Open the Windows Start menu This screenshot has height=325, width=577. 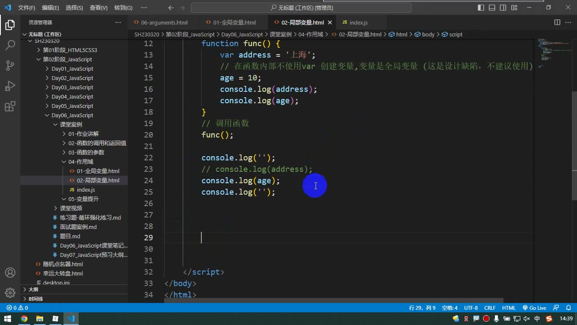tap(8, 319)
